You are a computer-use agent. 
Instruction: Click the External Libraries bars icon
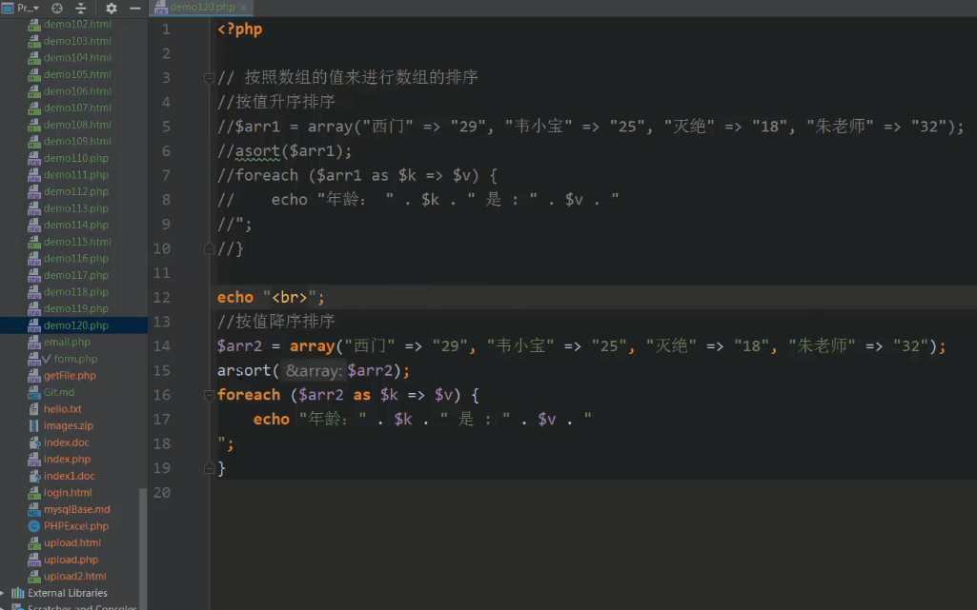(18, 593)
